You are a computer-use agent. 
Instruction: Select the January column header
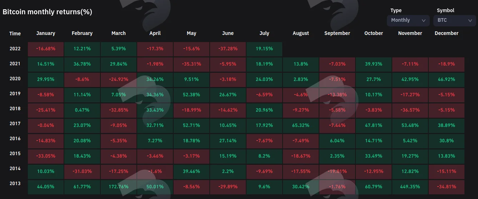[46, 33]
